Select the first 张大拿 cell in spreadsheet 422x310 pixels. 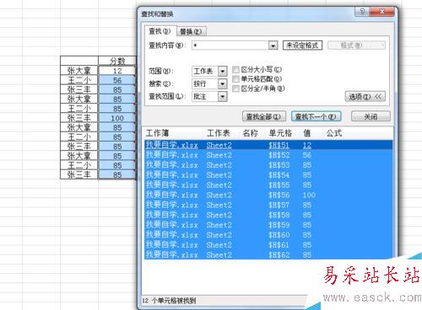(79, 71)
